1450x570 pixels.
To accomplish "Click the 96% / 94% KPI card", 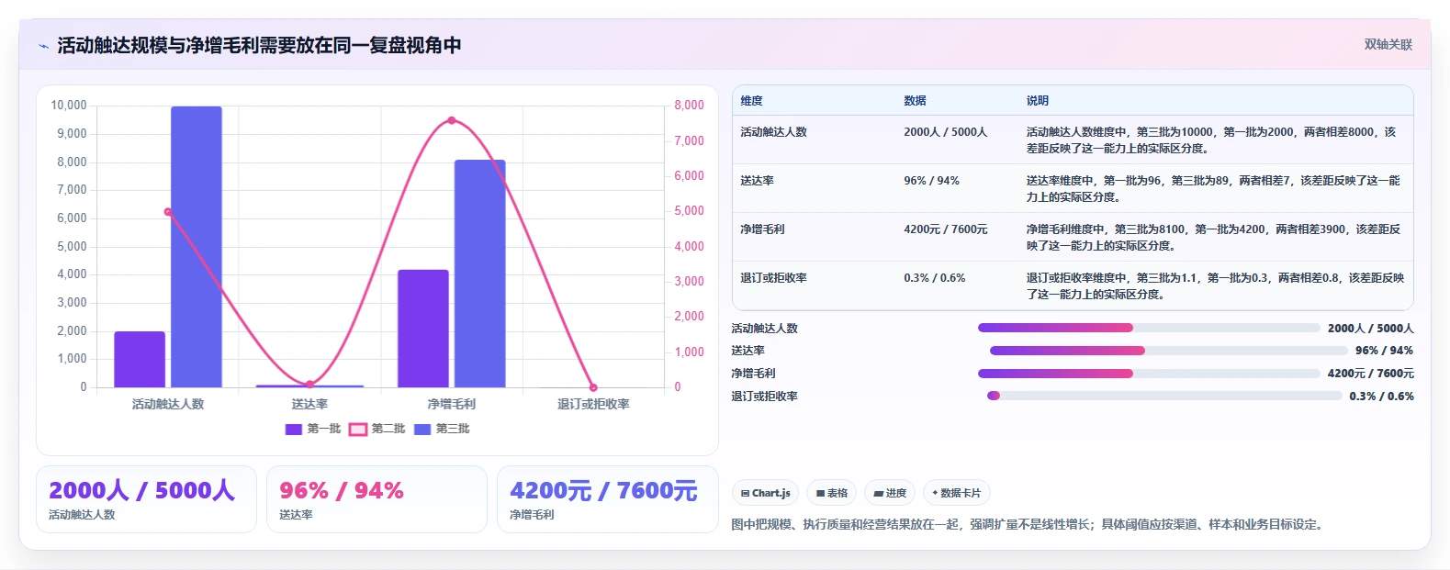I will (377, 499).
